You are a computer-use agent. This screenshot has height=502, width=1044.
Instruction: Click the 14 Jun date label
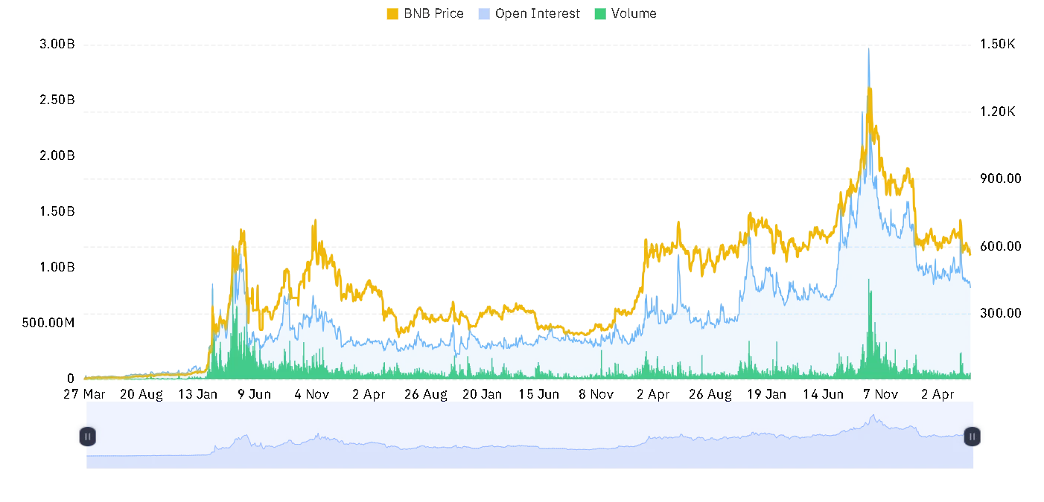coord(823,394)
